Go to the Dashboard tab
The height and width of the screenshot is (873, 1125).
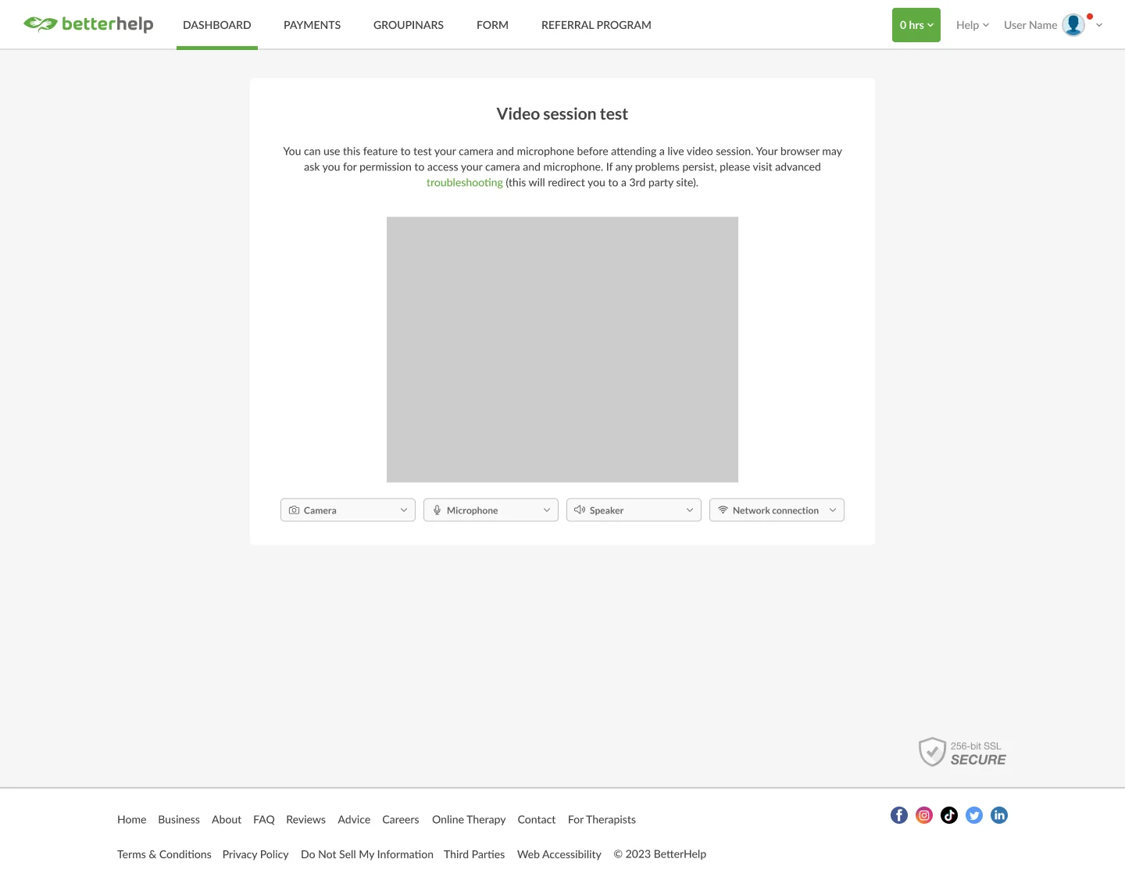click(x=217, y=25)
